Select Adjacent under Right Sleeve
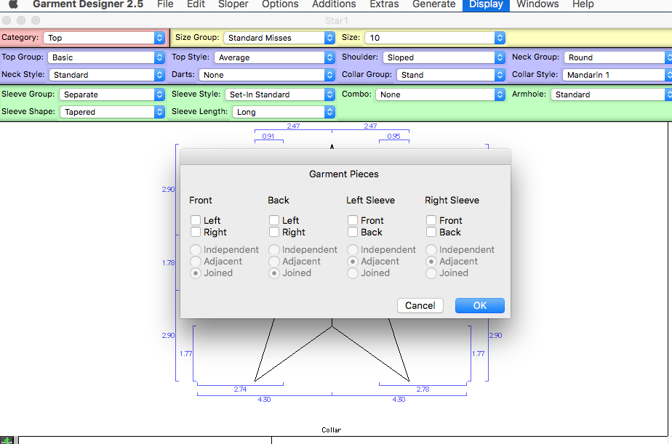This screenshot has height=444, width=672. [x=431, y=261]
